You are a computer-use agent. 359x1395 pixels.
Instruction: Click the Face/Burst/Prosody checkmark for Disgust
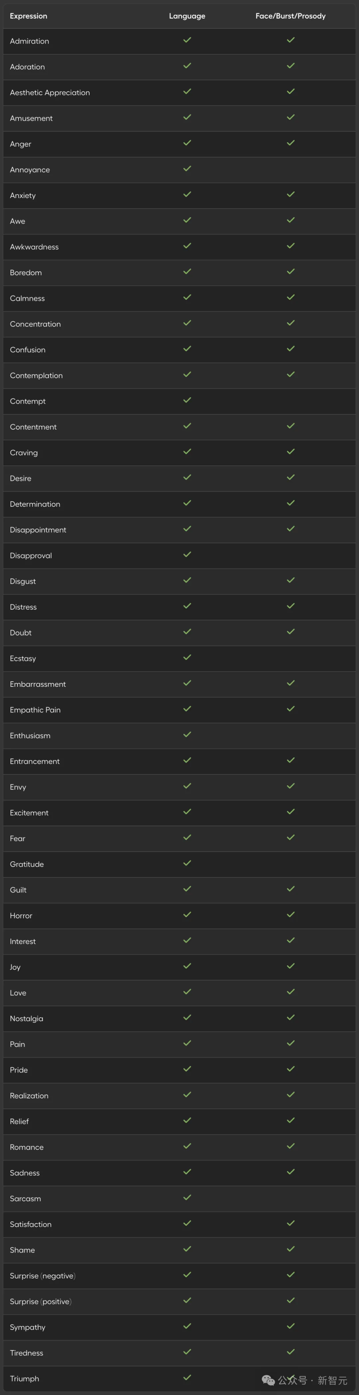(x=290, y=581)
